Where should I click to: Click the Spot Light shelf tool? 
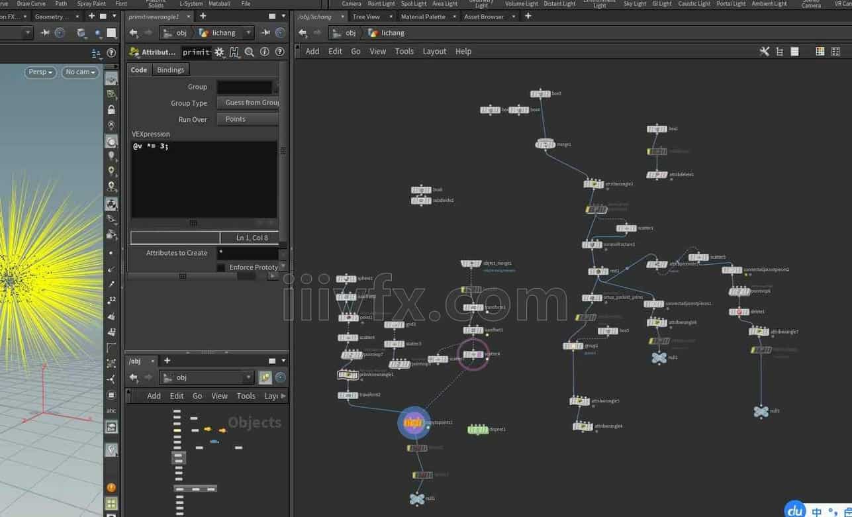[414, 4]
